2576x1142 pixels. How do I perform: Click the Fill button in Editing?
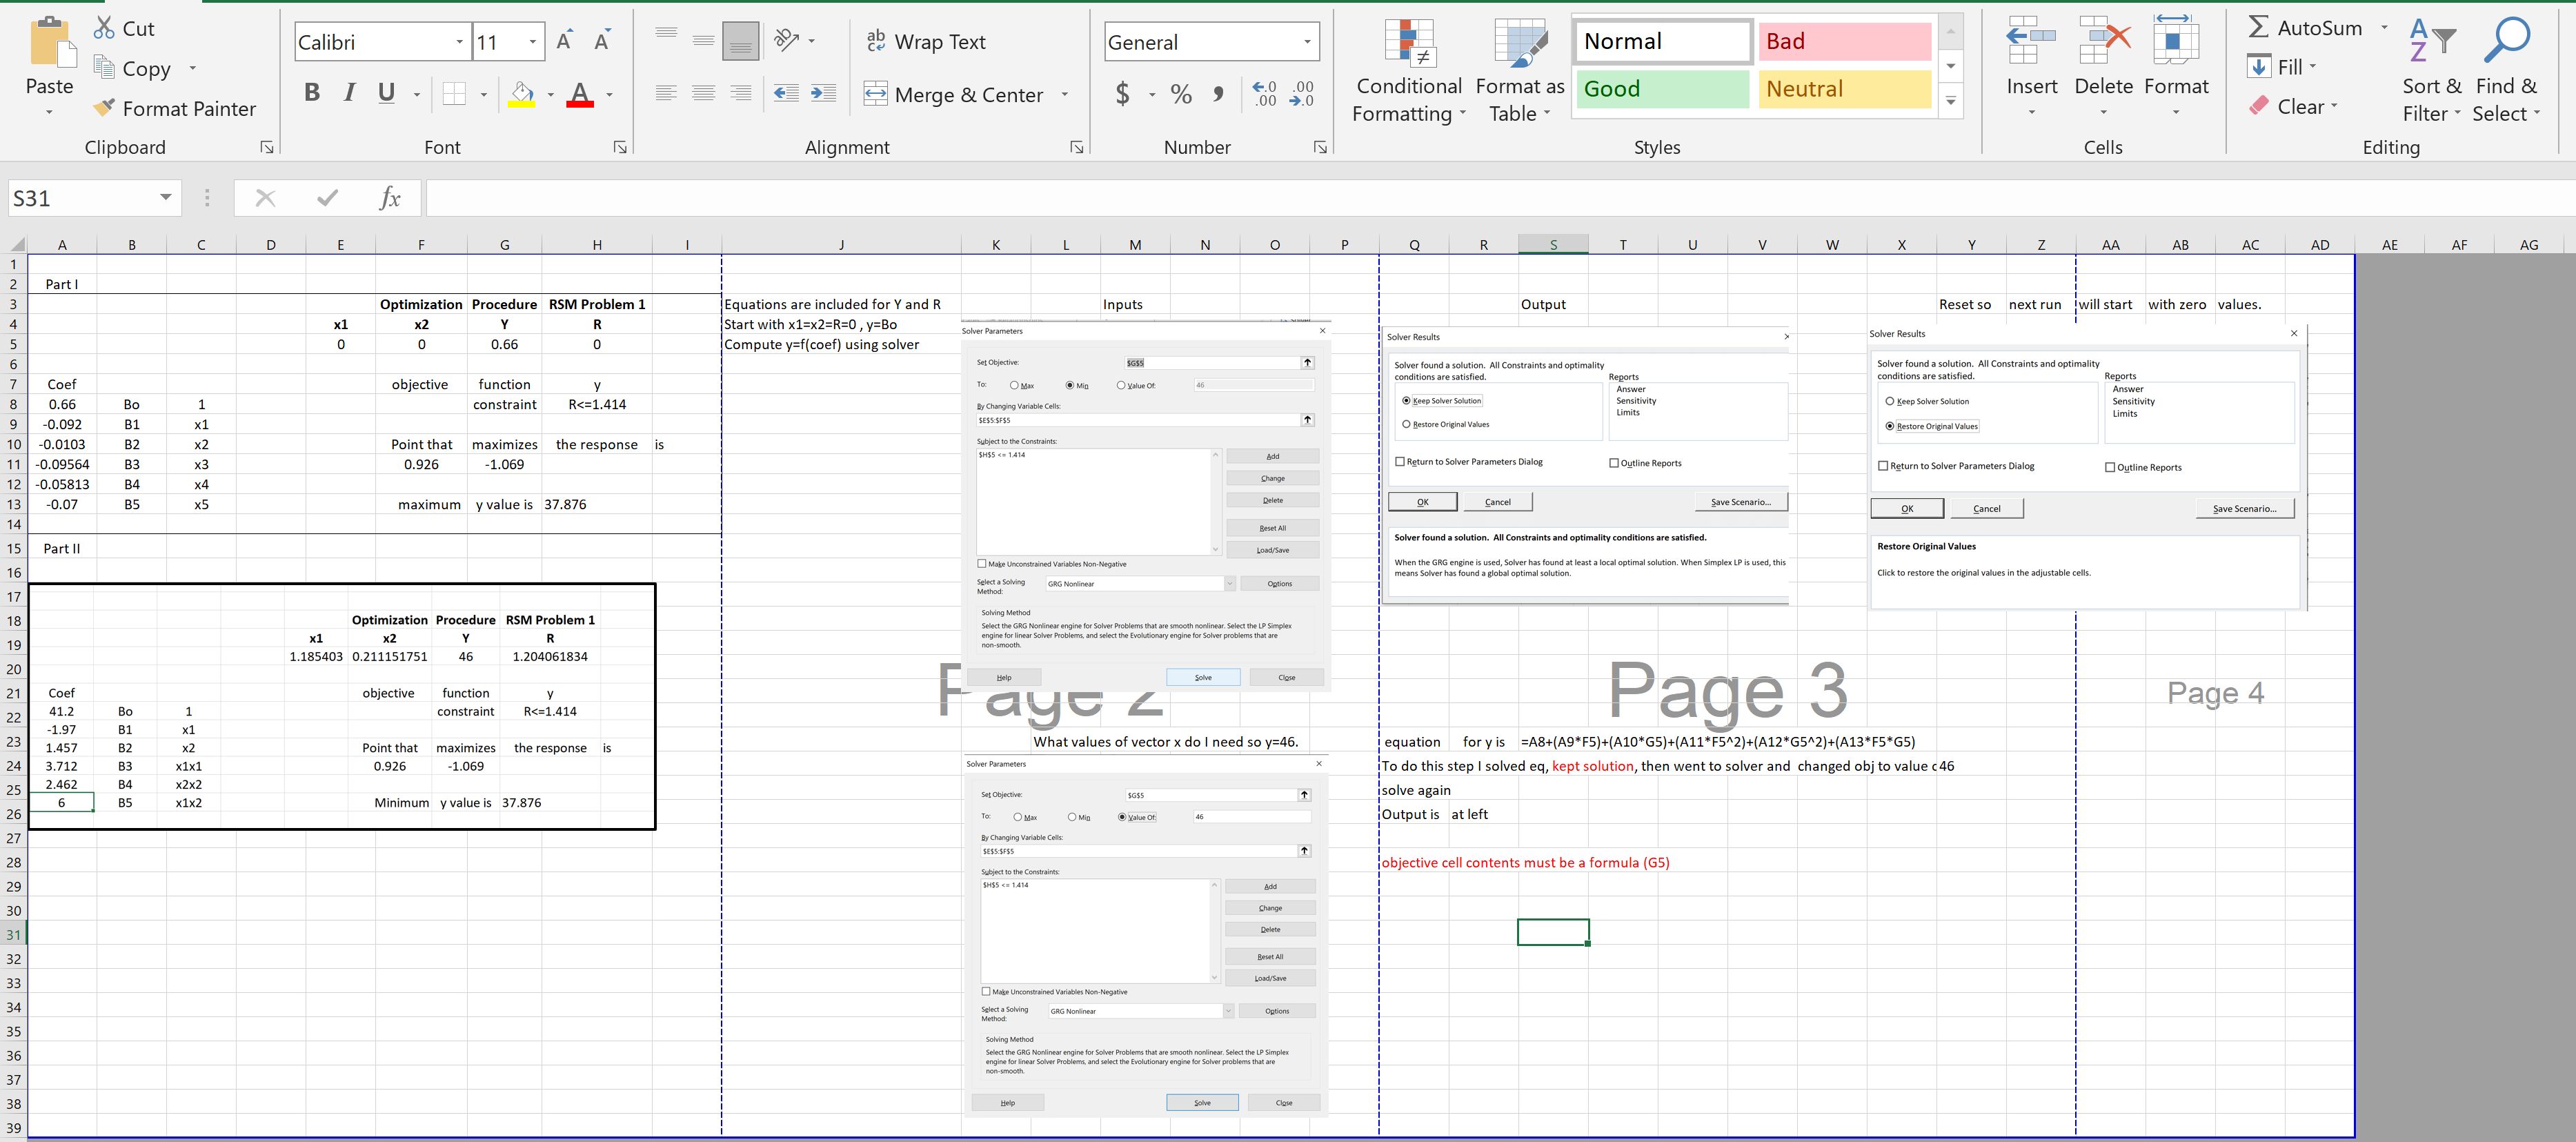pos(2282,67)
